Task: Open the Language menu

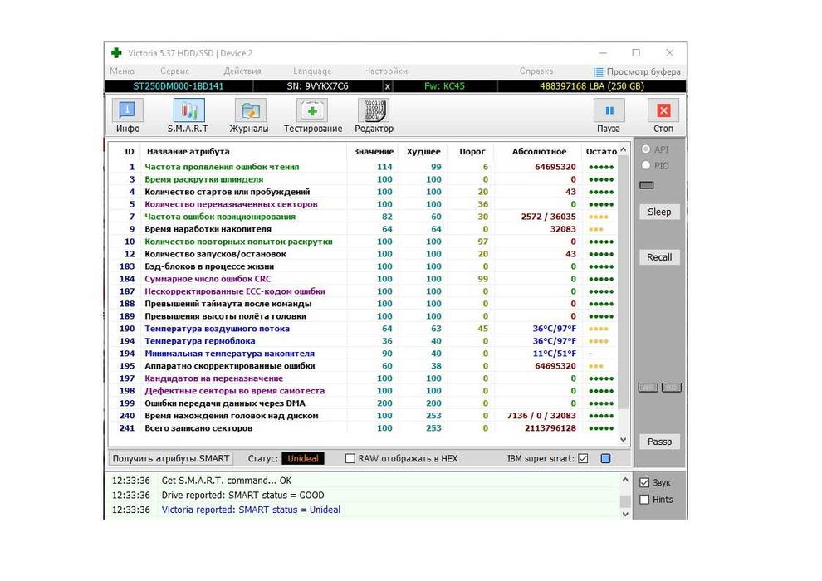Action: [312, 71]
